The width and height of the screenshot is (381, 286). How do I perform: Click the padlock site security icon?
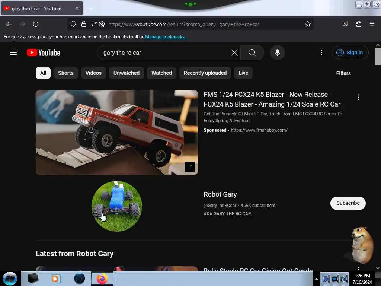pyautogui.click(x=84, y=24)
